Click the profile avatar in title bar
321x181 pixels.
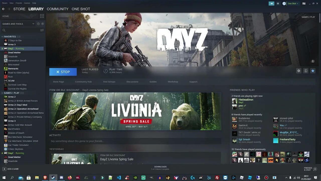click(x=284, y=4)
